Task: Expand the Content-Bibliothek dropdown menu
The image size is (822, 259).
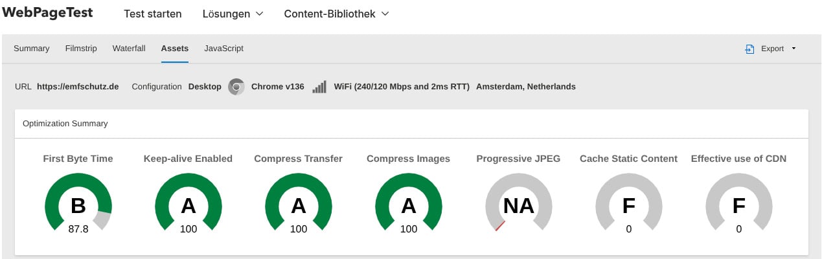Action: tap(336, 14)
